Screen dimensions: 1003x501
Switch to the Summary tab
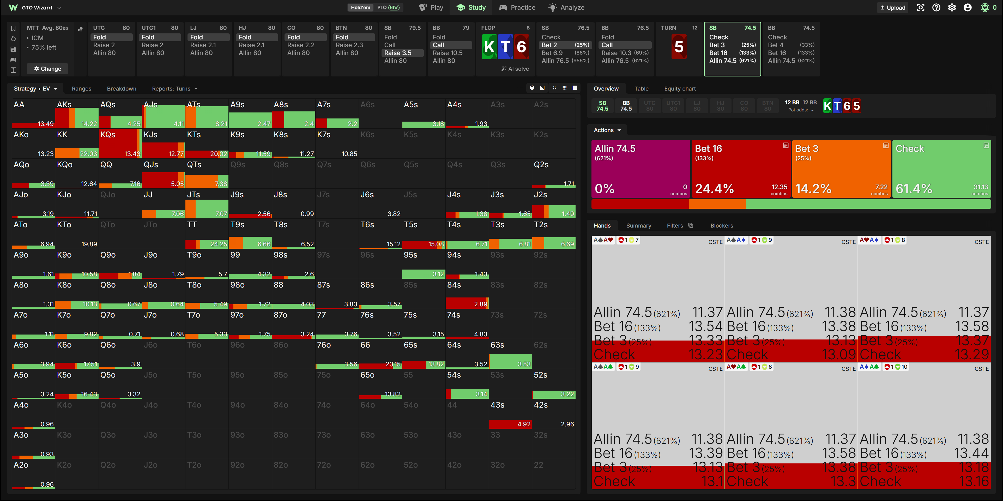(639, 225)
